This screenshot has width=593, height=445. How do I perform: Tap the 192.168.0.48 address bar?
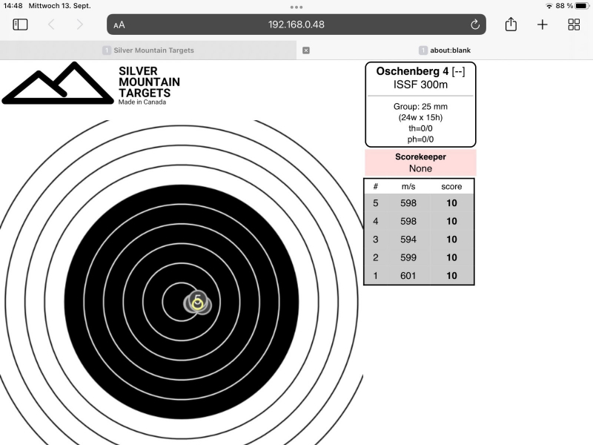(296, 24)
